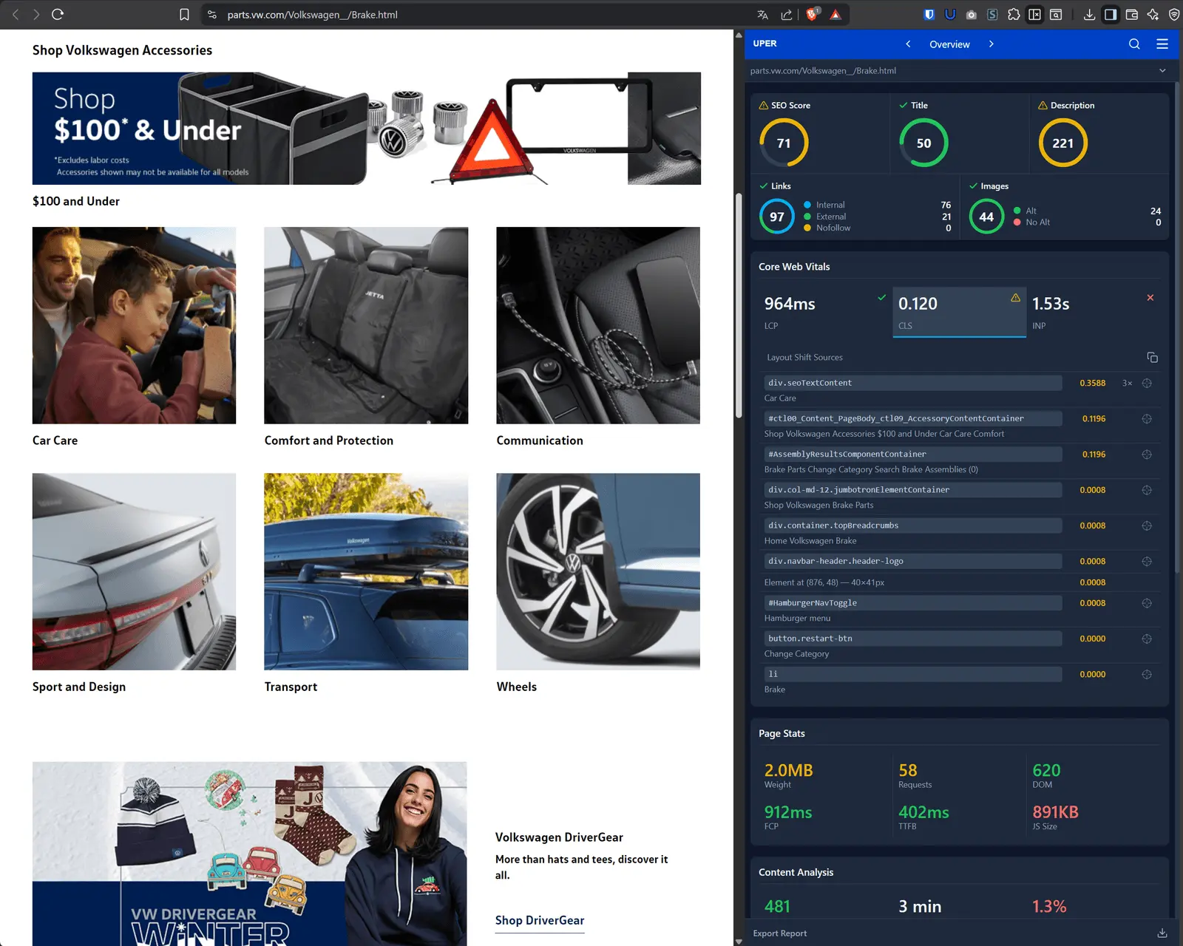Open the Bitwarden shield extension icon

coord(929,14)
